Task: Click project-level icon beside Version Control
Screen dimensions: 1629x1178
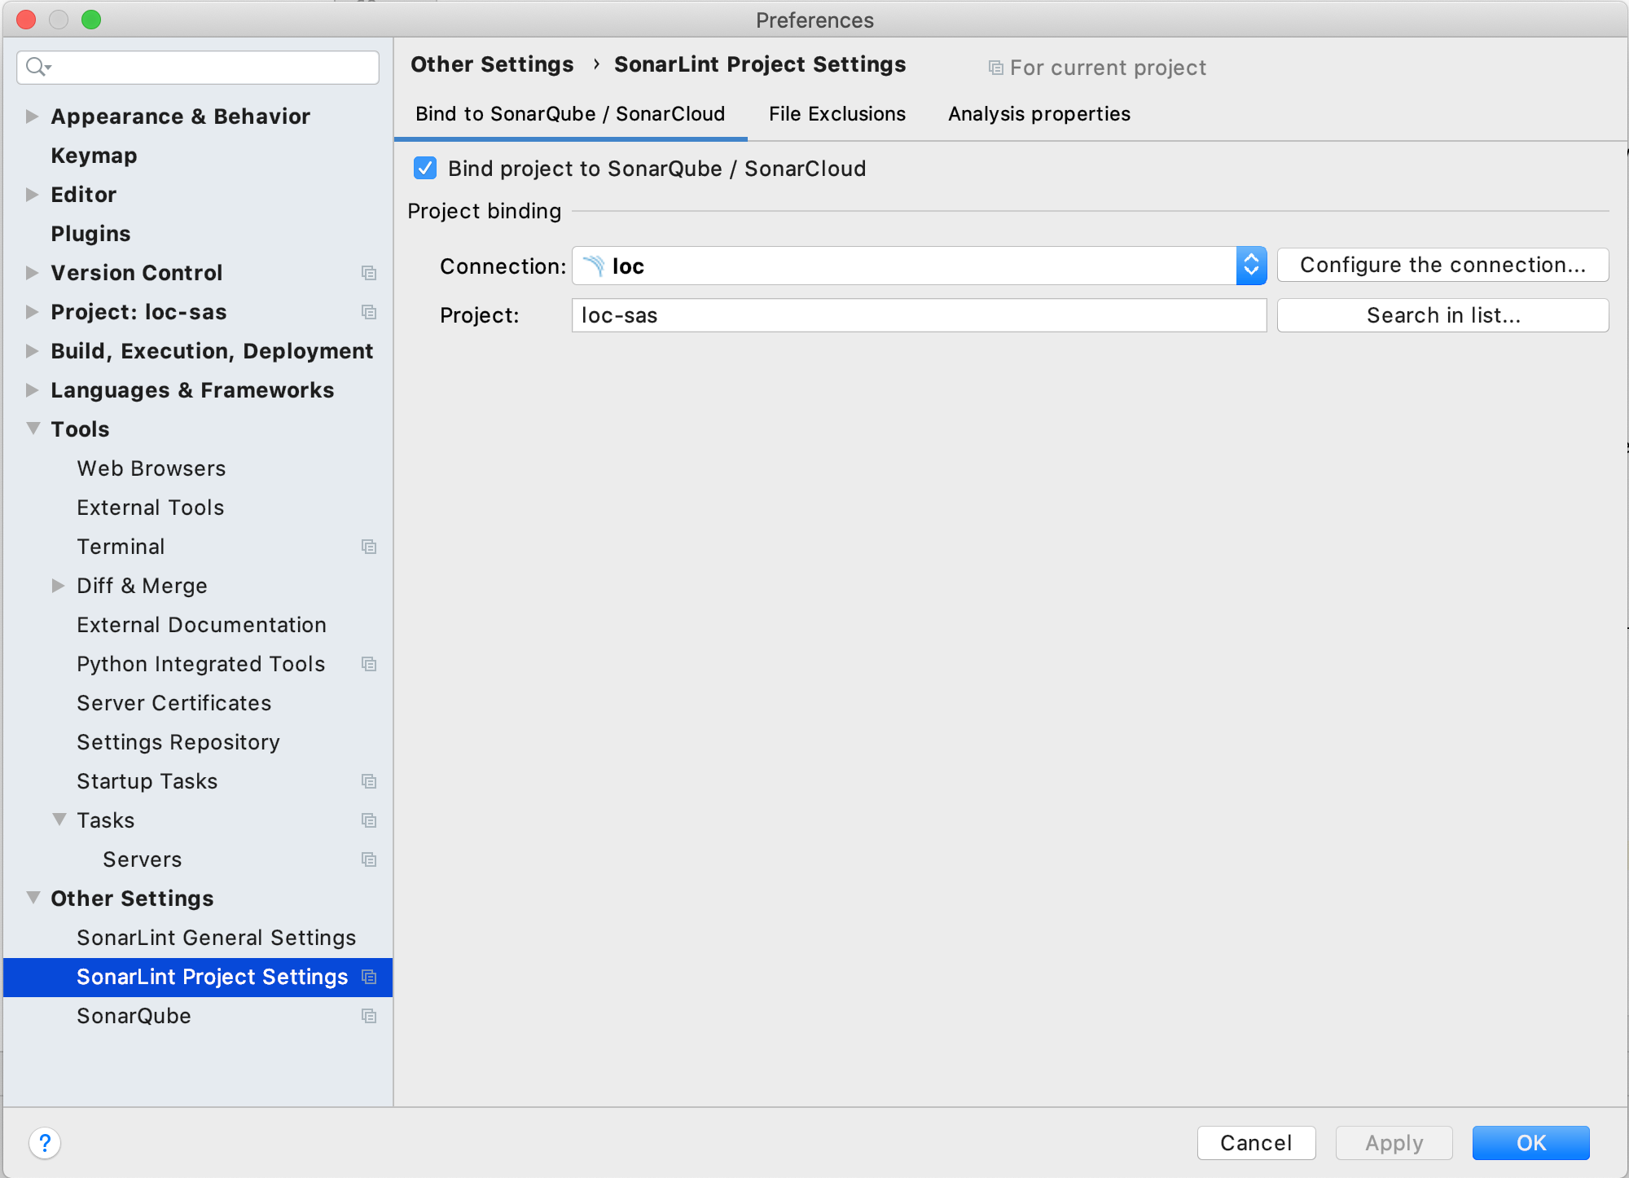Action: click(x=369, y=273)
